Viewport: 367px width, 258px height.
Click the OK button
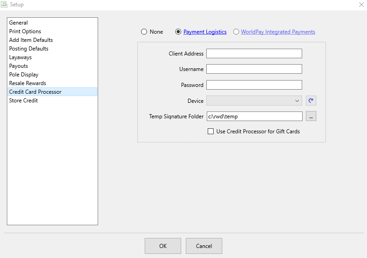pos(163,246)
